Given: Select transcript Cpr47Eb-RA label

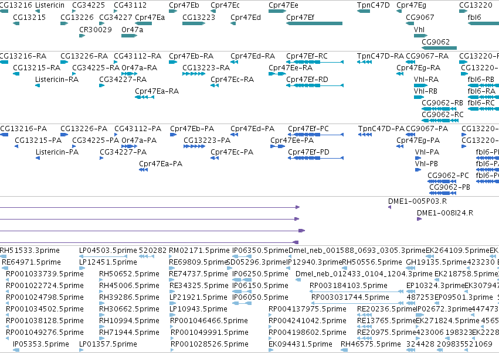Looking at the screenshot, I should point(191,56).
